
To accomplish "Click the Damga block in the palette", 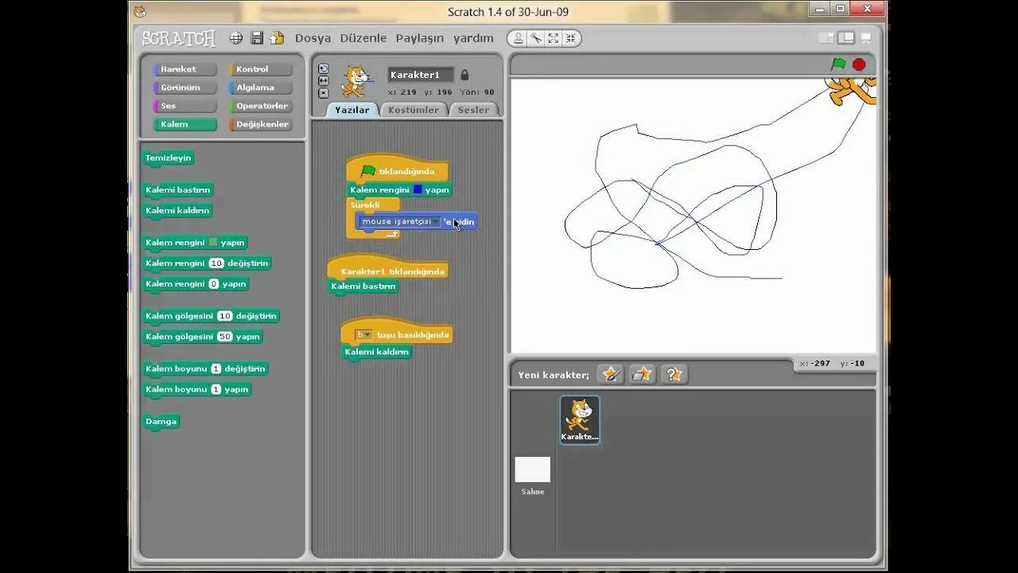I will (161, 421).
